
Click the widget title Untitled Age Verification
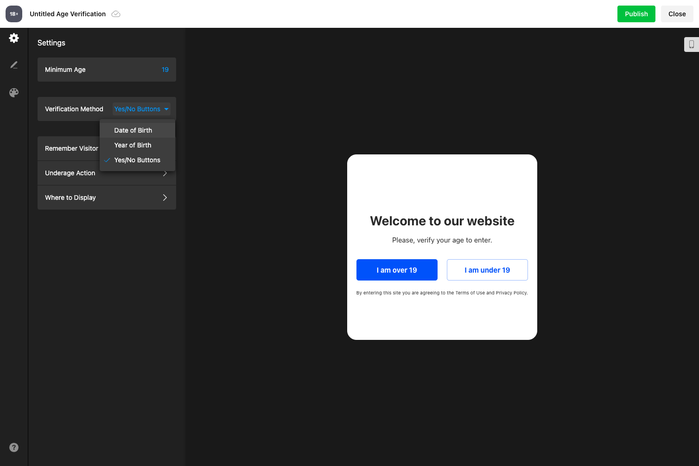coord(68,14)
